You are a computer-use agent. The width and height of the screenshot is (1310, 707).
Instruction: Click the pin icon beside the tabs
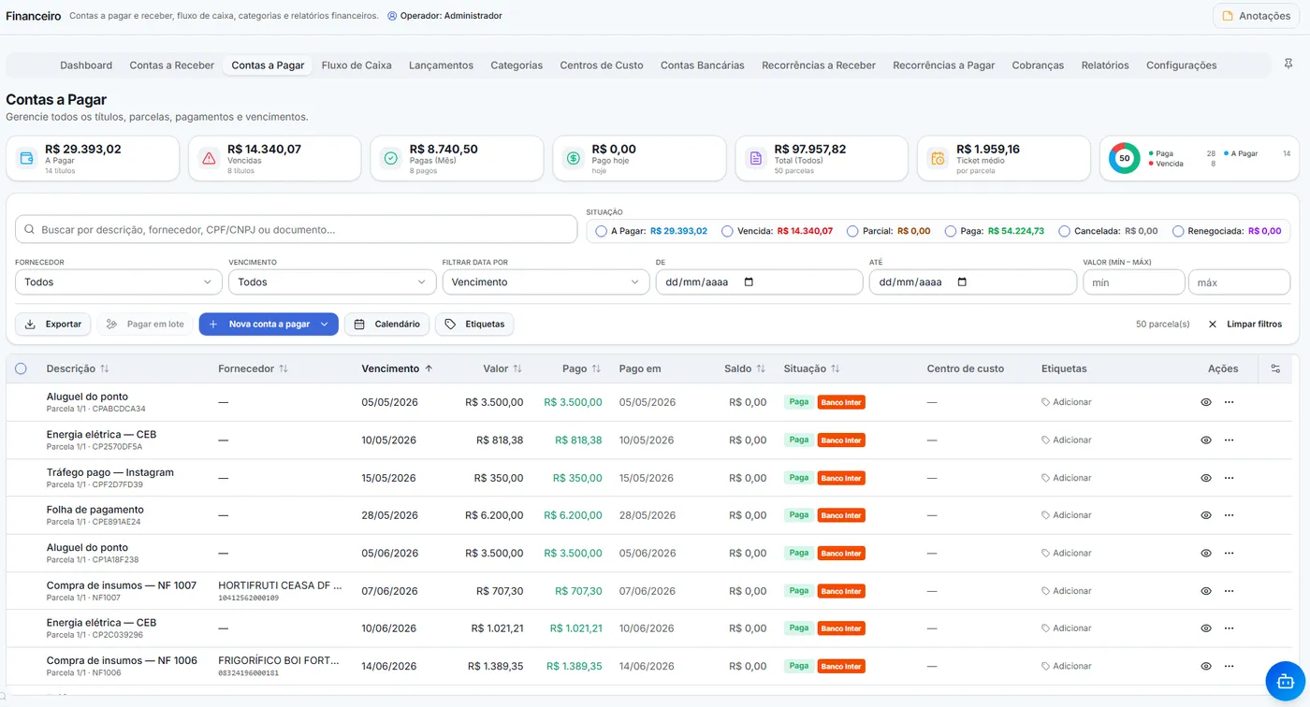[1288, 64]
